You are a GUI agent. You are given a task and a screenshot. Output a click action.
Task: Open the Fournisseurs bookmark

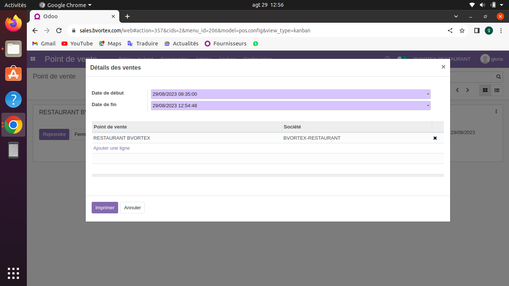(x=225, y=44)
